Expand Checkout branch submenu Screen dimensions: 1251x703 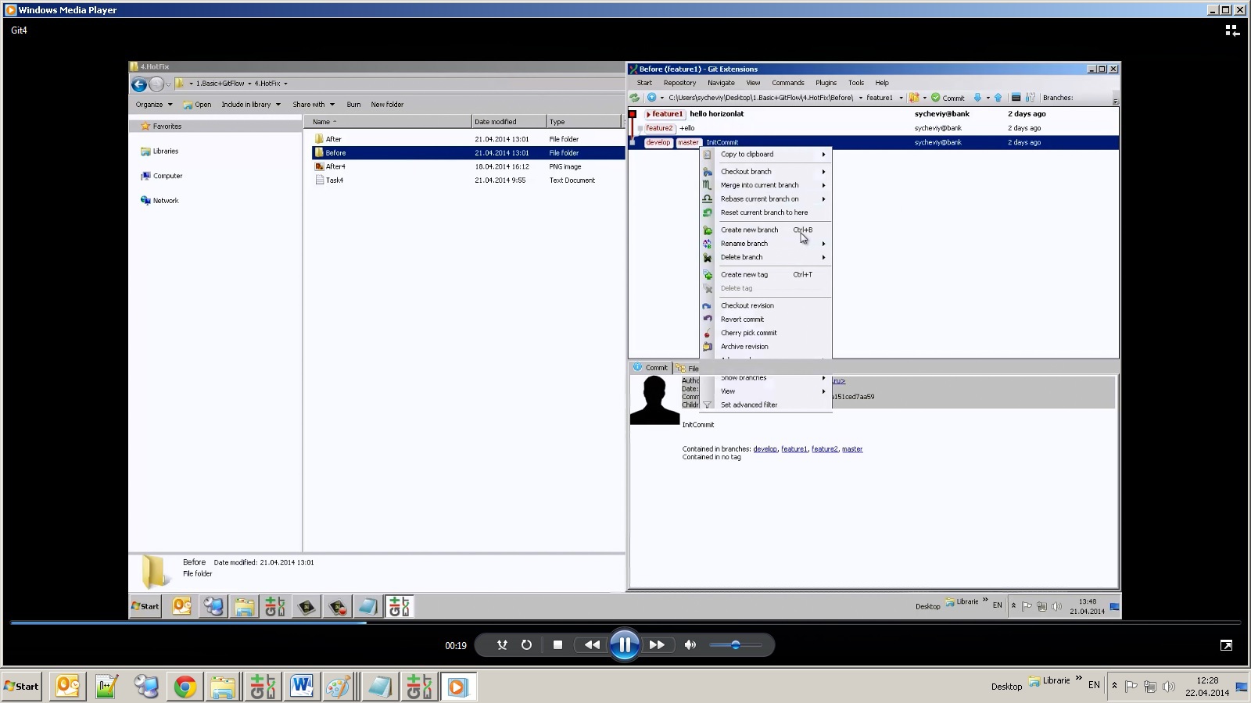tap(766, 171)
